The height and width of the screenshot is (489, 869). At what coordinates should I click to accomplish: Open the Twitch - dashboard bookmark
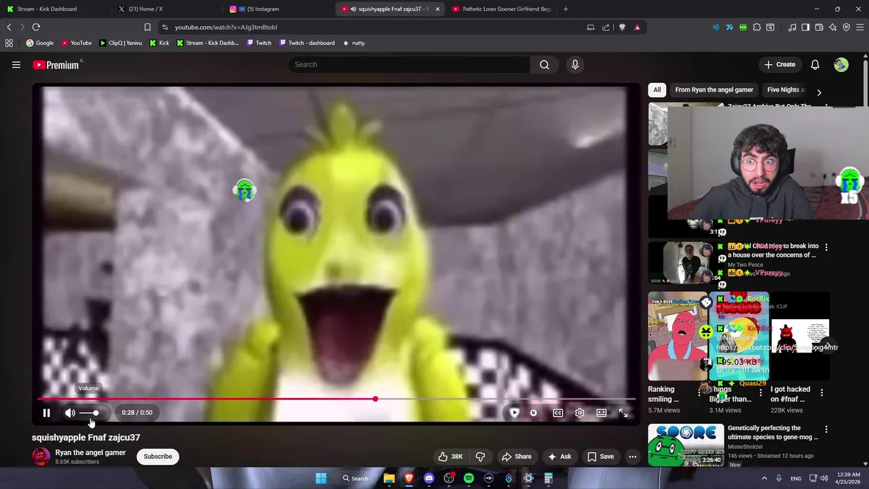pos(306,43)
